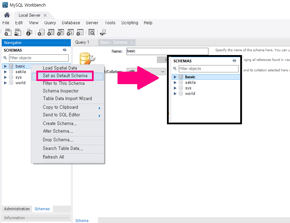Open Copy to Clipboard submenu

67,107
